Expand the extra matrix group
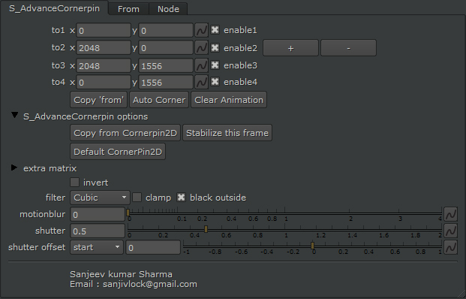 coord(14,168)
